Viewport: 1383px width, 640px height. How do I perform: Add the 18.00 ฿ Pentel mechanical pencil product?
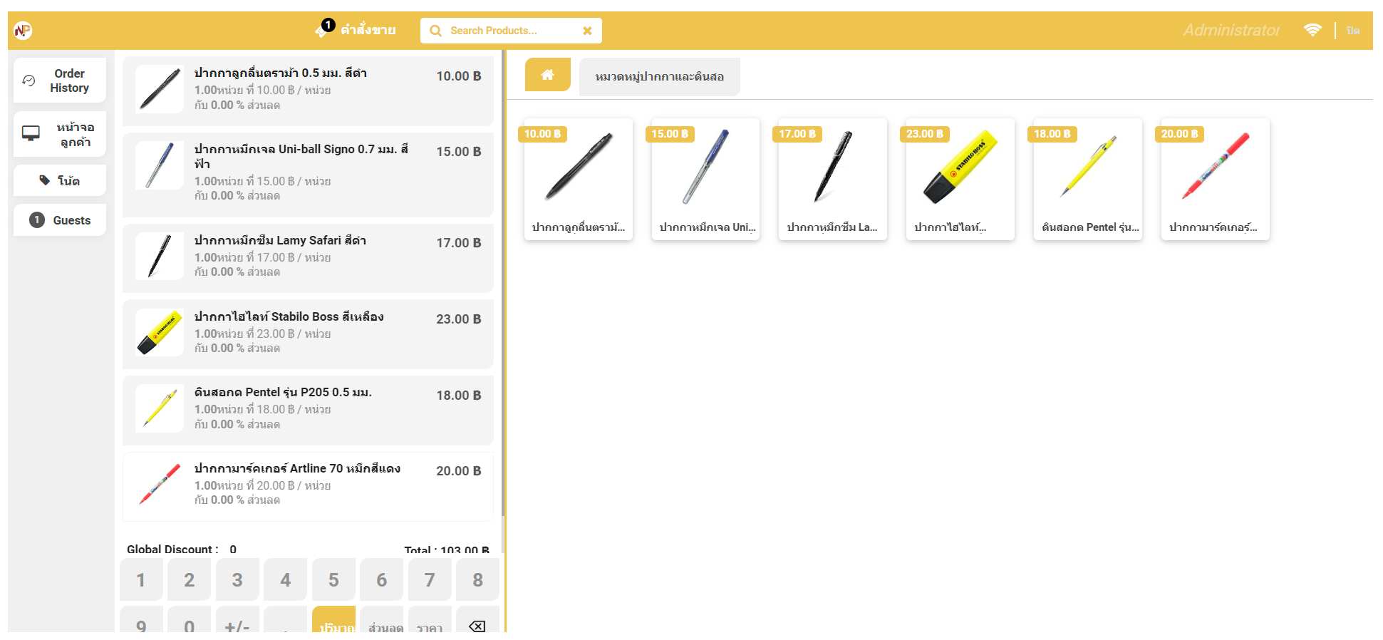(x=1088, y=179)
